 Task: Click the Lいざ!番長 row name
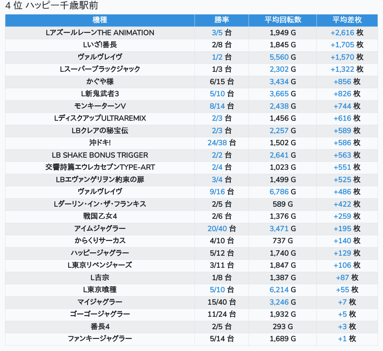pyautogui.click(x=100, y=45)
